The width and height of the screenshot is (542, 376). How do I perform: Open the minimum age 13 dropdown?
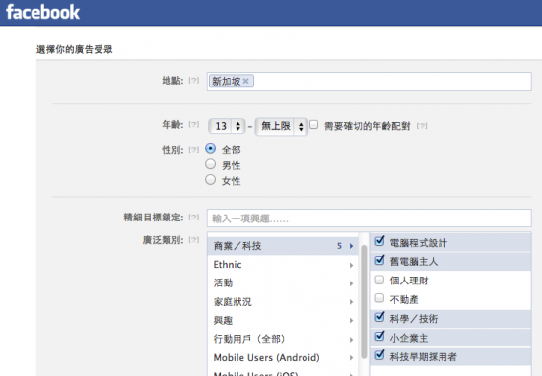(x=227, y=126)
